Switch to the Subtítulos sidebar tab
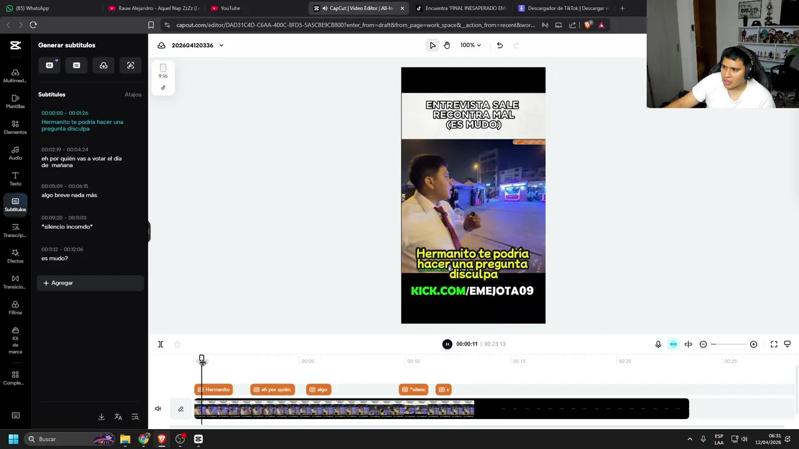 (x=15, y=205)
